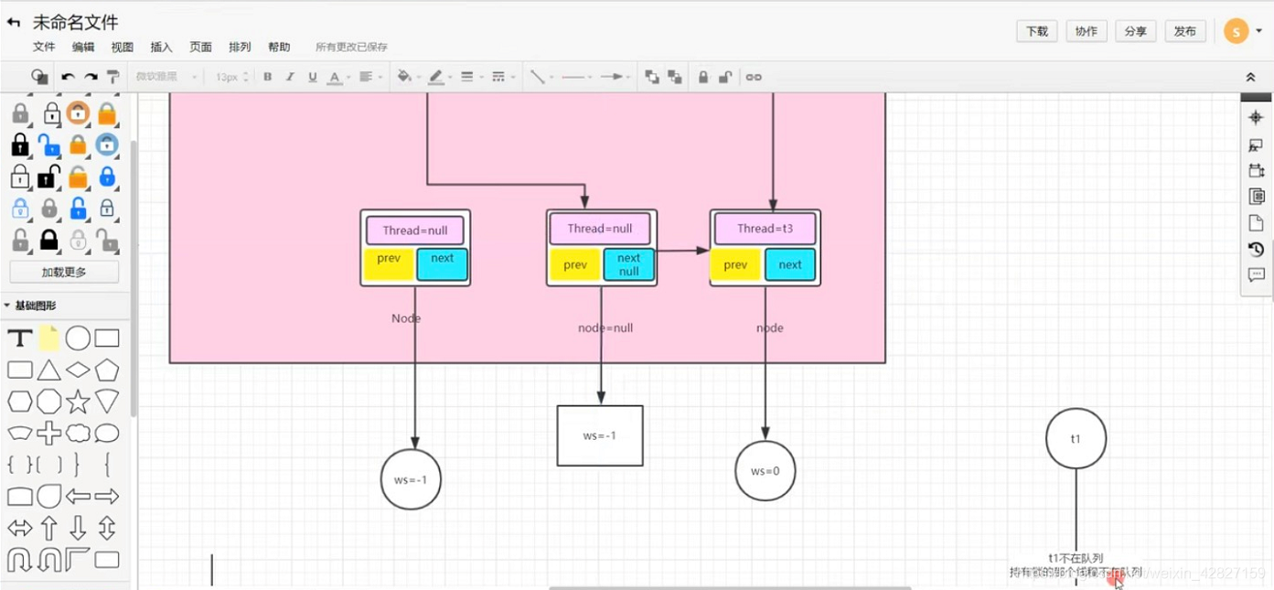Open the user avatar account menu
The image size is (1274, 590).
pyautogui.click(x=1242, y=31)
